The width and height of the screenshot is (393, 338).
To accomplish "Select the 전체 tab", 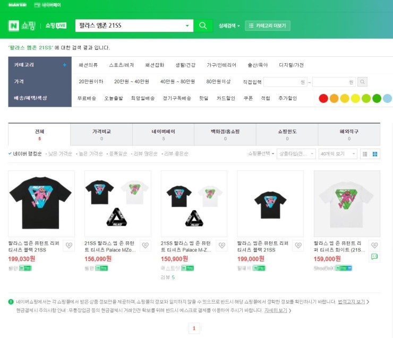I will pyautogui.click(x=39, y=135).
